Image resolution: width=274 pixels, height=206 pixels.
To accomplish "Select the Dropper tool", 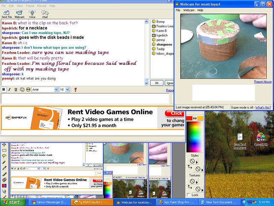I will 4,168.
